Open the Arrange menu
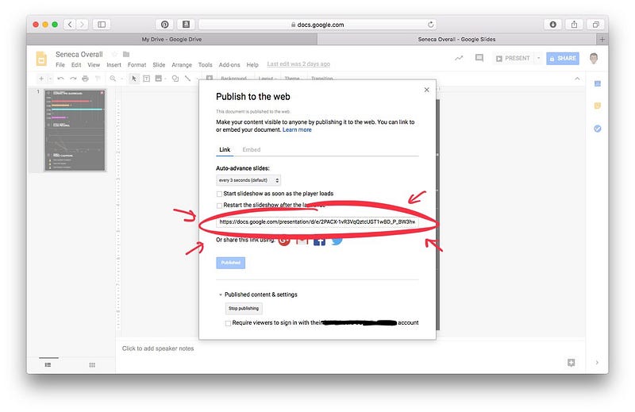Screen dimensions: 635x412 click(x=182, y=65)
